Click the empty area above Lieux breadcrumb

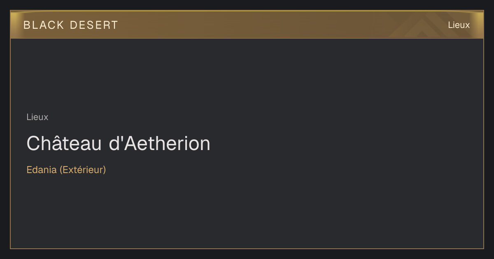tap(123, 74)
